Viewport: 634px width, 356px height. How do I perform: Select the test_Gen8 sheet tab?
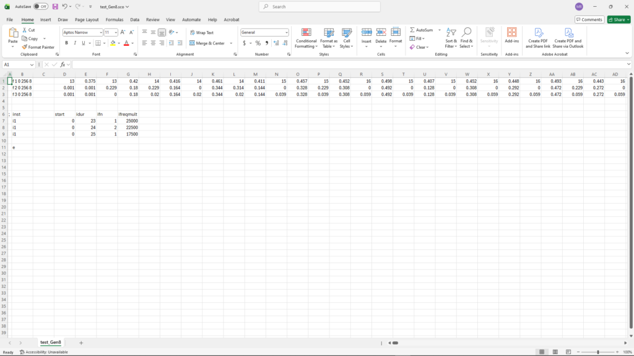(x=51, y=342)
